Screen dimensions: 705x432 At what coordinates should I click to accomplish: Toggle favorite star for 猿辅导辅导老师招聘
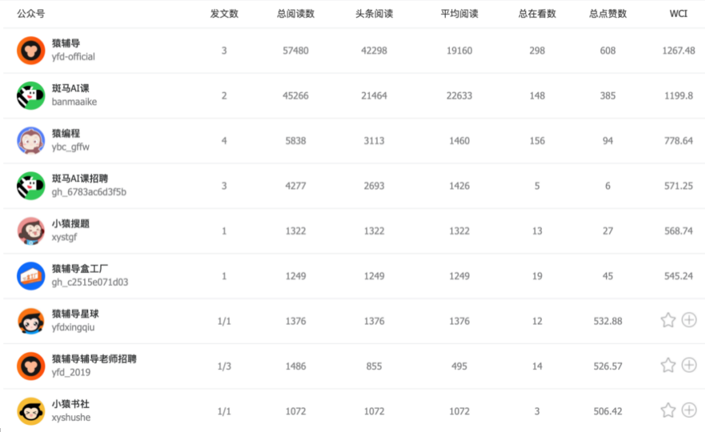click(668, 365)
